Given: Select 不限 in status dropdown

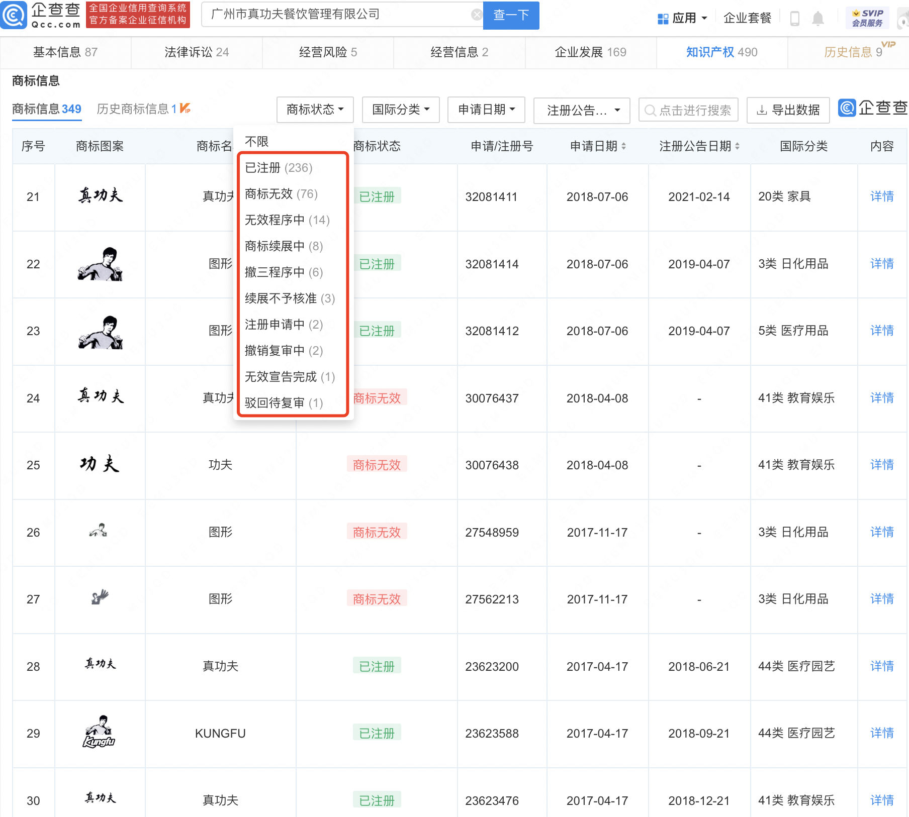Looking at the screenshot, I should point(257,142).
